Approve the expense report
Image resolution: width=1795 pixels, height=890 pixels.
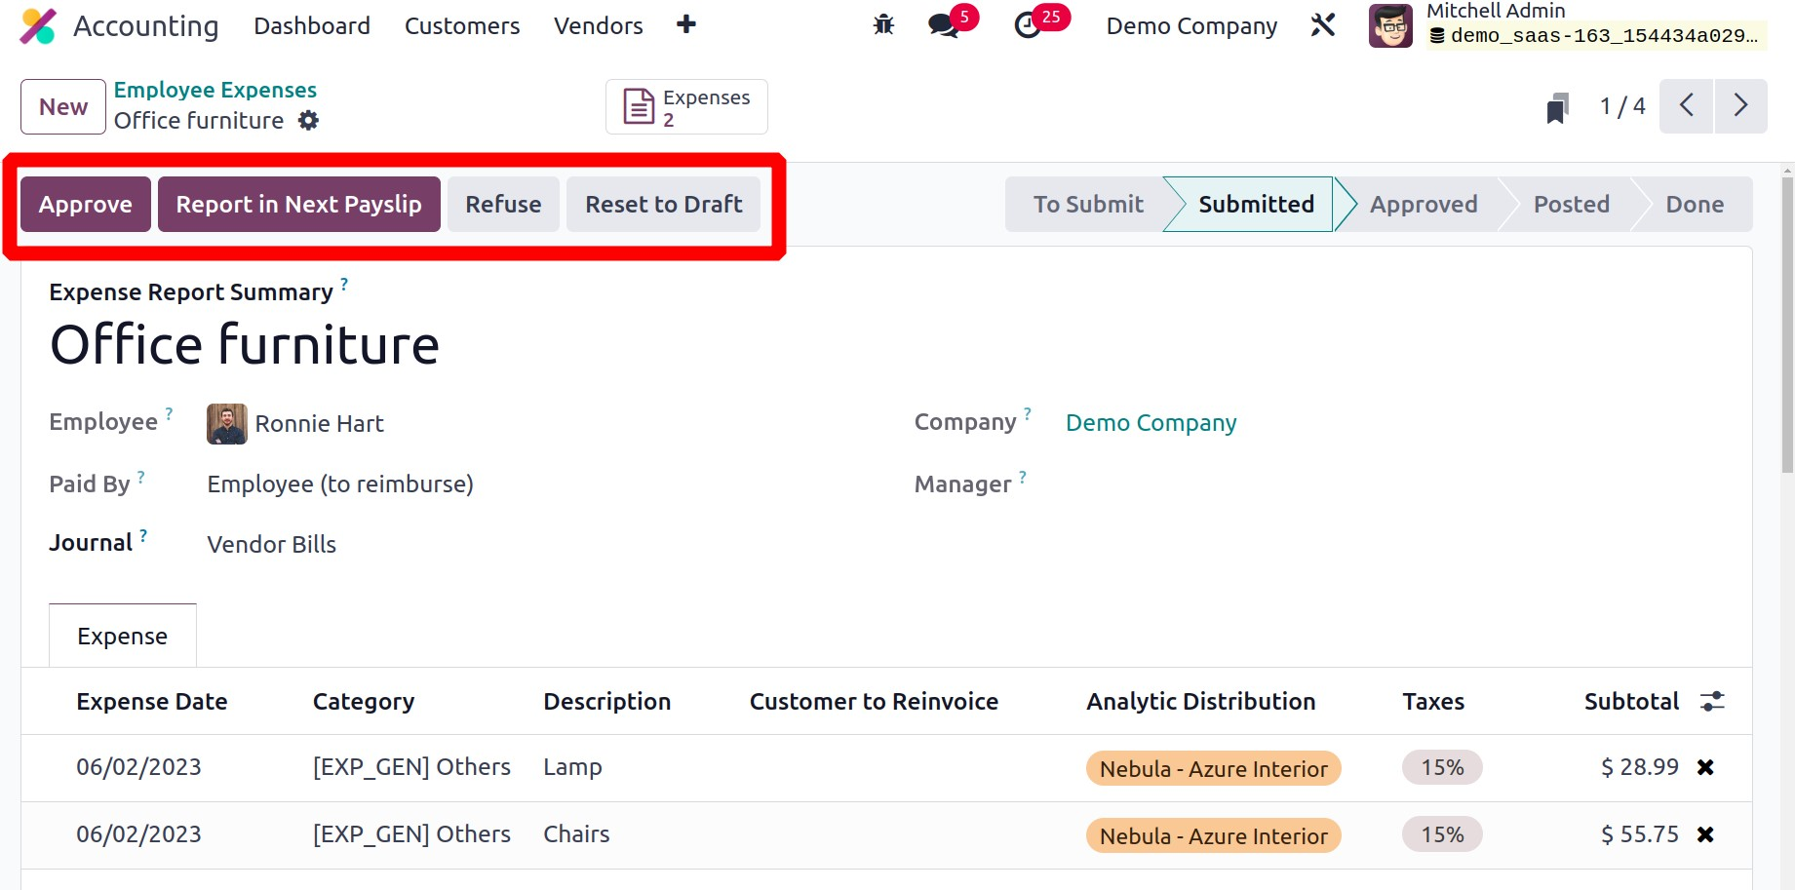pos(86,204)
